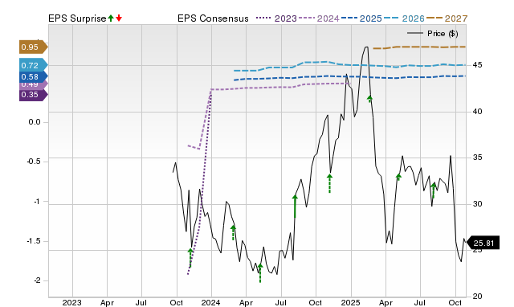Click the light blue 0.72 estimate tag
The height and width of the screenshot is (307, 514).
point(34,65)
